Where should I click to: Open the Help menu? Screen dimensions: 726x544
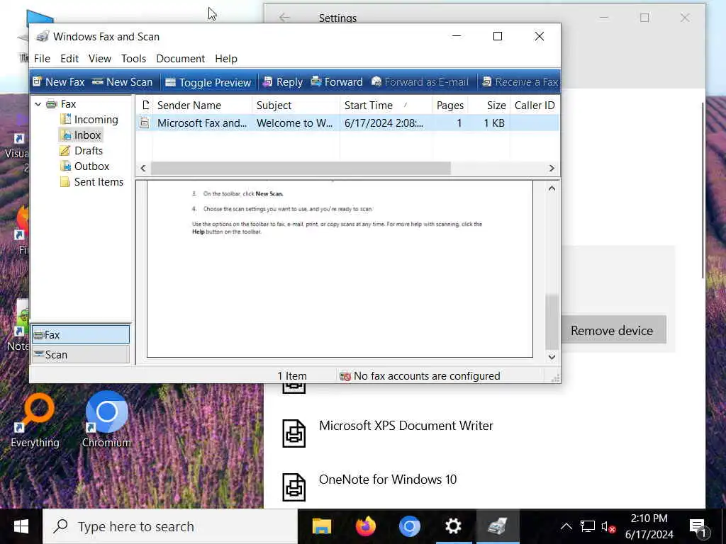tap(226, 59)
